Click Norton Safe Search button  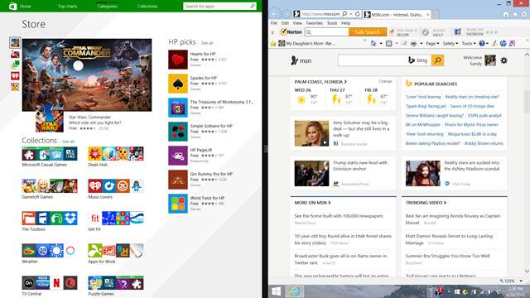368,32
